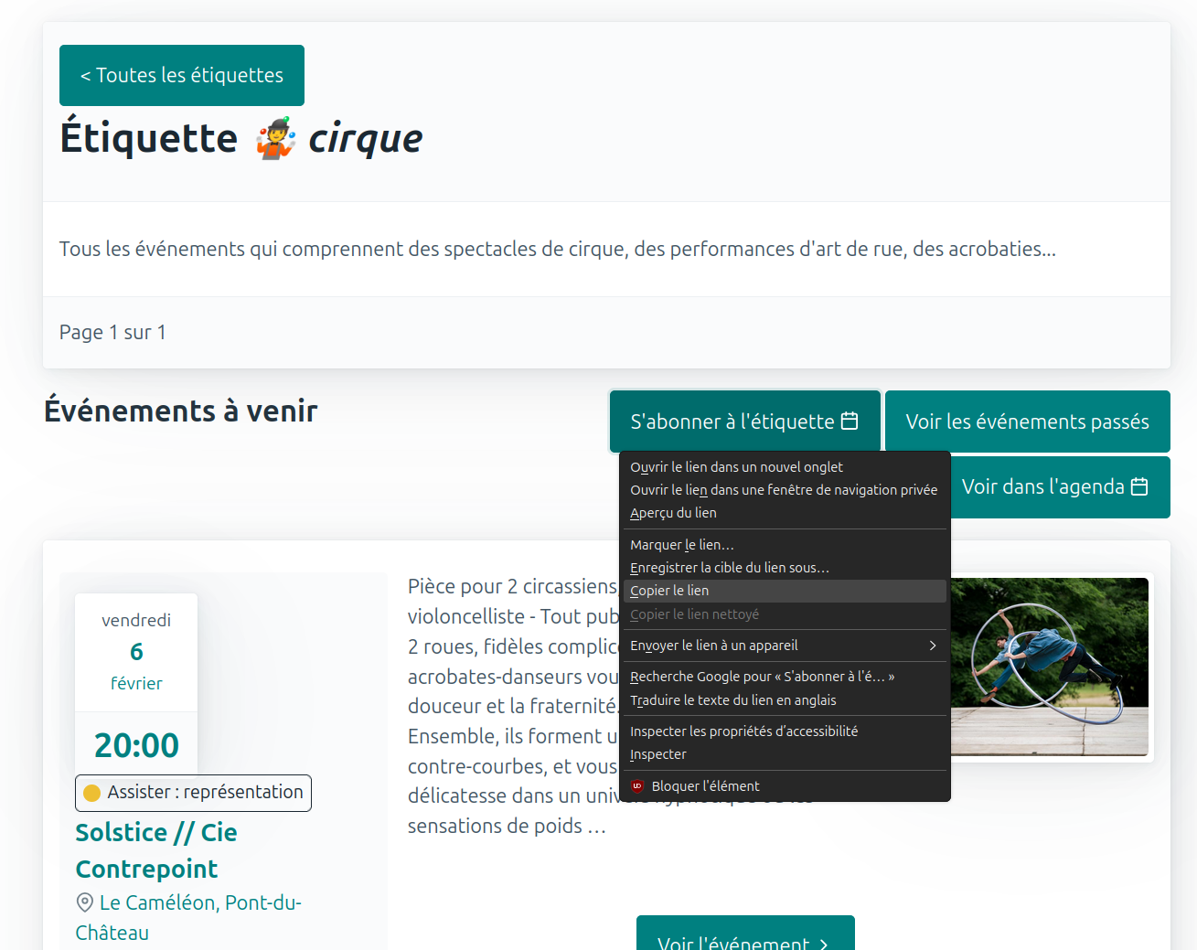This screenshot has width=1197, height=950.
Task: Click the calendar icon in Voir dans l'agenda
Action: pos(1139,486)
